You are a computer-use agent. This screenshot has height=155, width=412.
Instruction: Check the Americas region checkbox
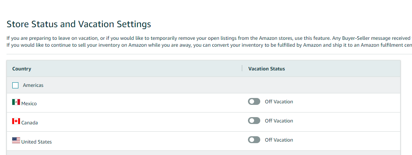15,85
